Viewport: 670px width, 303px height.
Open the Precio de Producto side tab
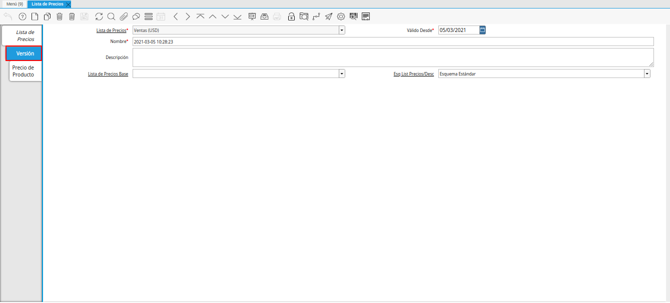25,71
